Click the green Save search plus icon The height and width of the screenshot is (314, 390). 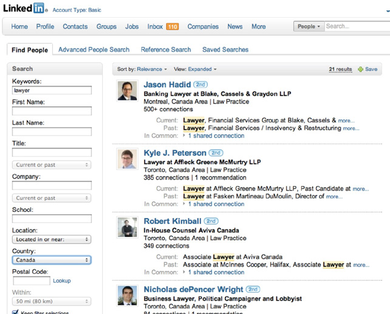tap(360, 69)
